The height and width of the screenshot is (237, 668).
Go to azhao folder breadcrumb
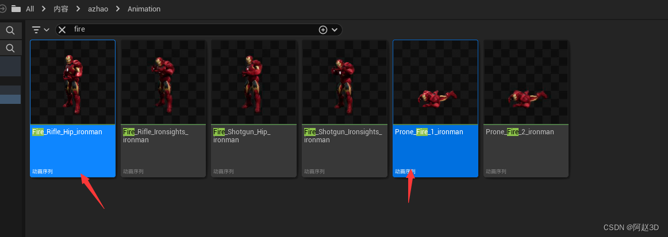tap(98, 9)
